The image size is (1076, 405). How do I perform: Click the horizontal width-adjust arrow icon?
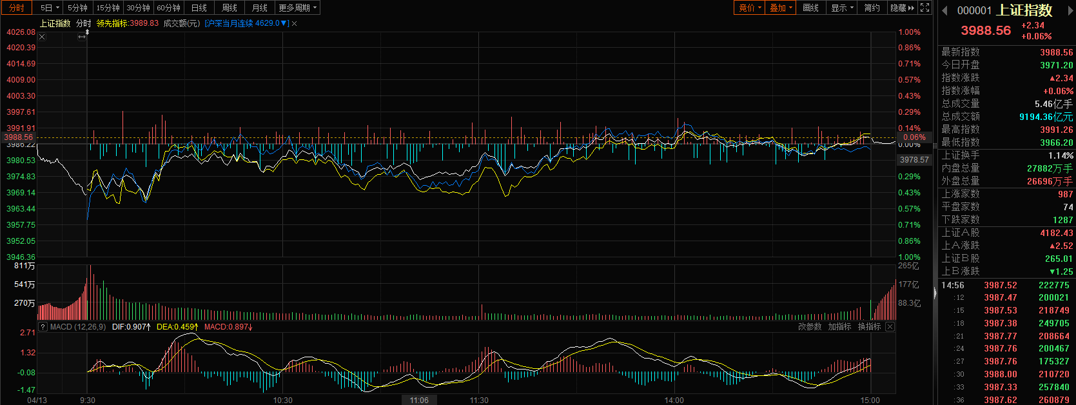(82, 37)
